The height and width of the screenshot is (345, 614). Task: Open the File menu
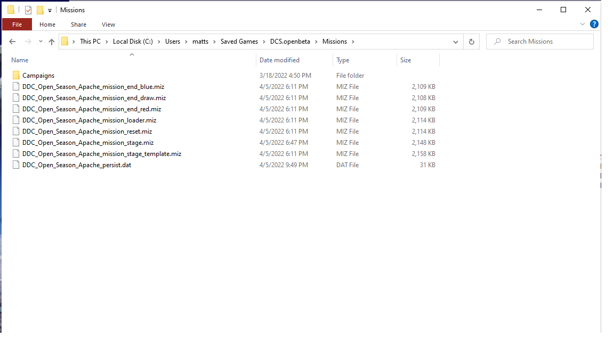(17, 24)
